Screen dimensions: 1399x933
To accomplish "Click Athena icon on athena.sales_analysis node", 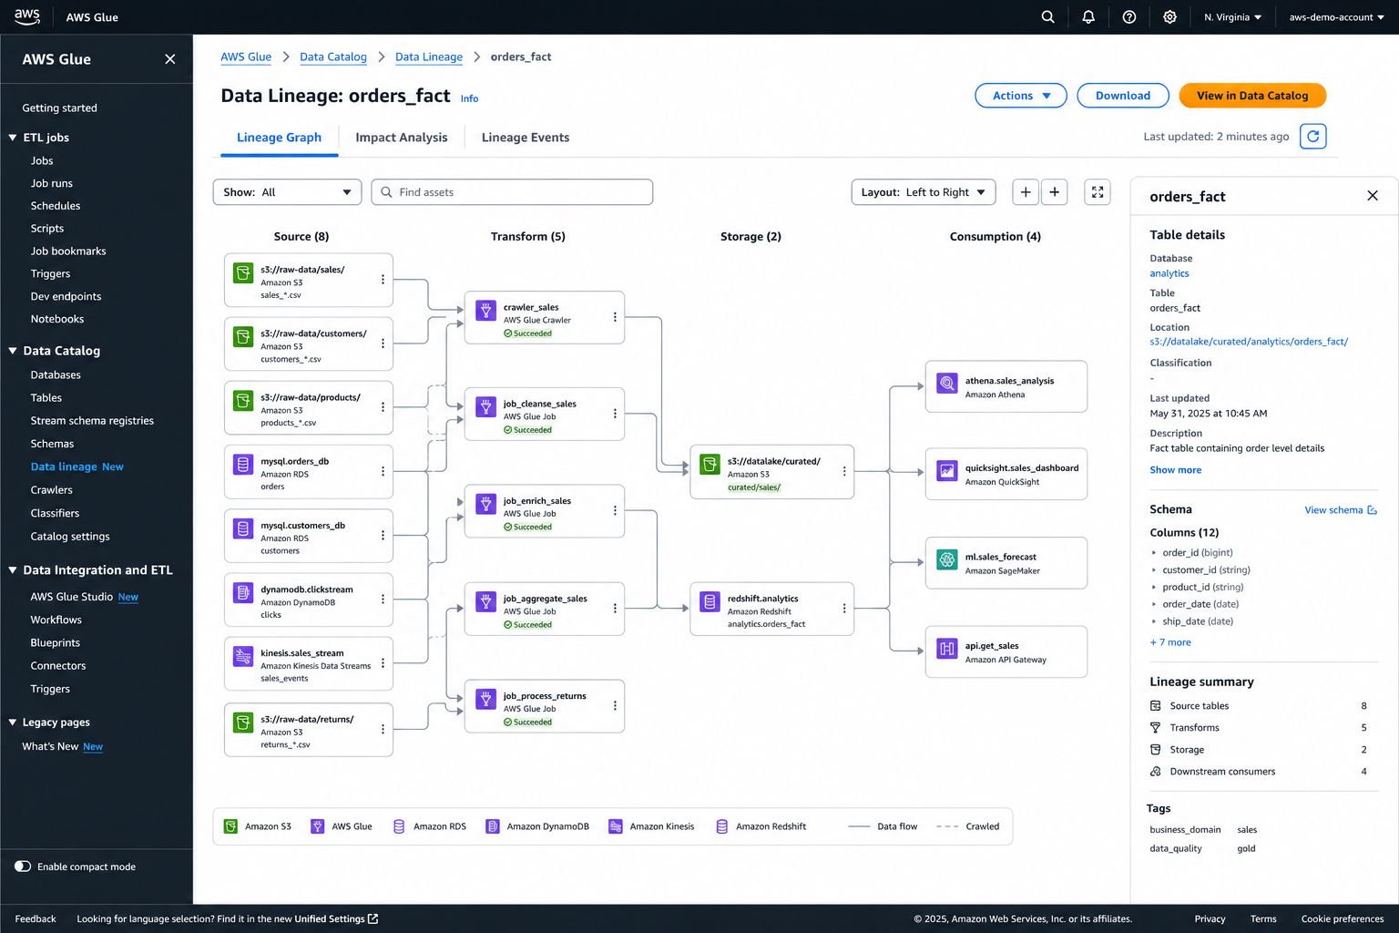I will [x=947, y=384].
